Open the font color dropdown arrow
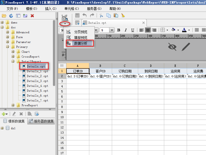Screen dimensions: 206x155 [189, 30]
